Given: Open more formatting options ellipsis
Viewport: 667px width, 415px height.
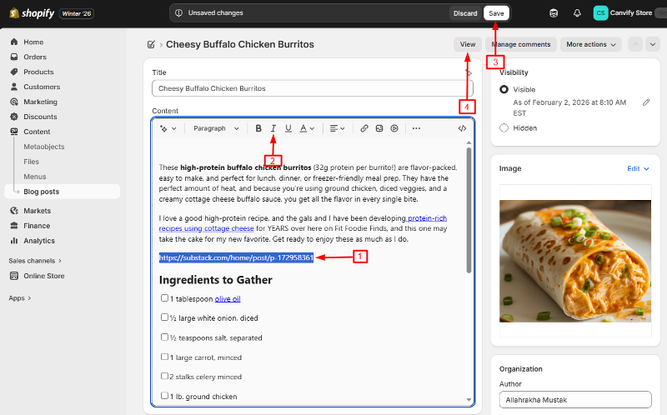Looking at the screenshot, I should (416, 128).
